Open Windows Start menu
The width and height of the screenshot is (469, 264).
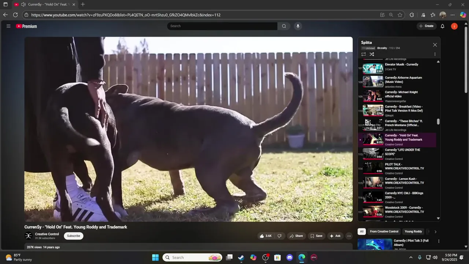(155, 257)
